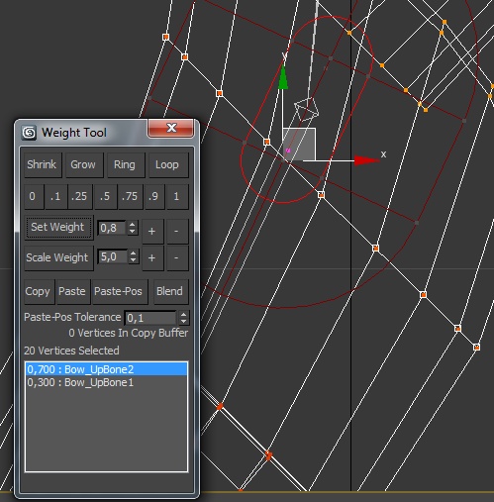Select the Ring selection button
The height and width of the screenshot is (502, 494).
click(125, 164)
